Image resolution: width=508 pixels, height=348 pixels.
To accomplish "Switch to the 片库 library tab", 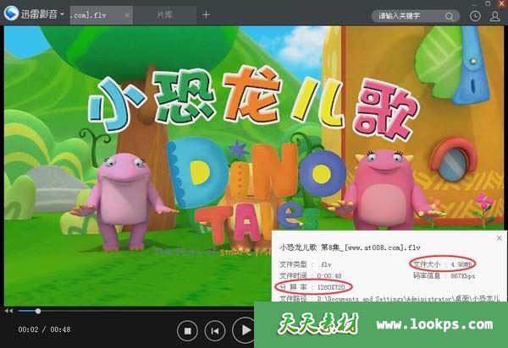I will pos(166,15).
